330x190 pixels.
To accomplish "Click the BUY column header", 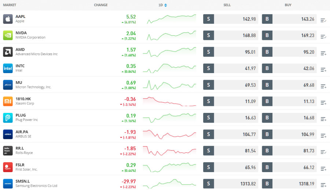I will (x=288, y=5).
